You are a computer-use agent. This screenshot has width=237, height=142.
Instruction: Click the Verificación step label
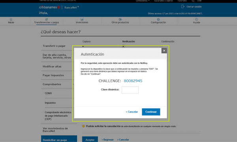click(x=128, y=41)
